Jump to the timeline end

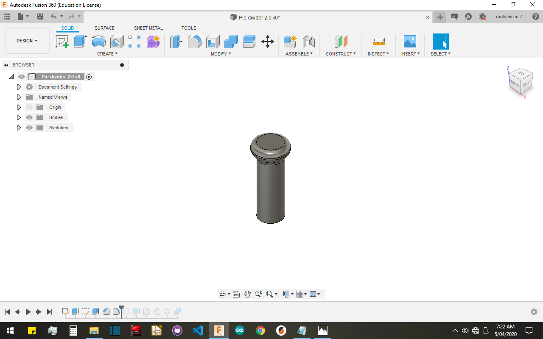pyautogui.click(x=50, y=312)
